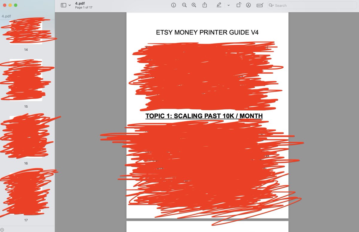
Task: Click 'TOPIC 1: SCALING PAST 10K / MONTH' heading
Action: (x=204, y=116)
